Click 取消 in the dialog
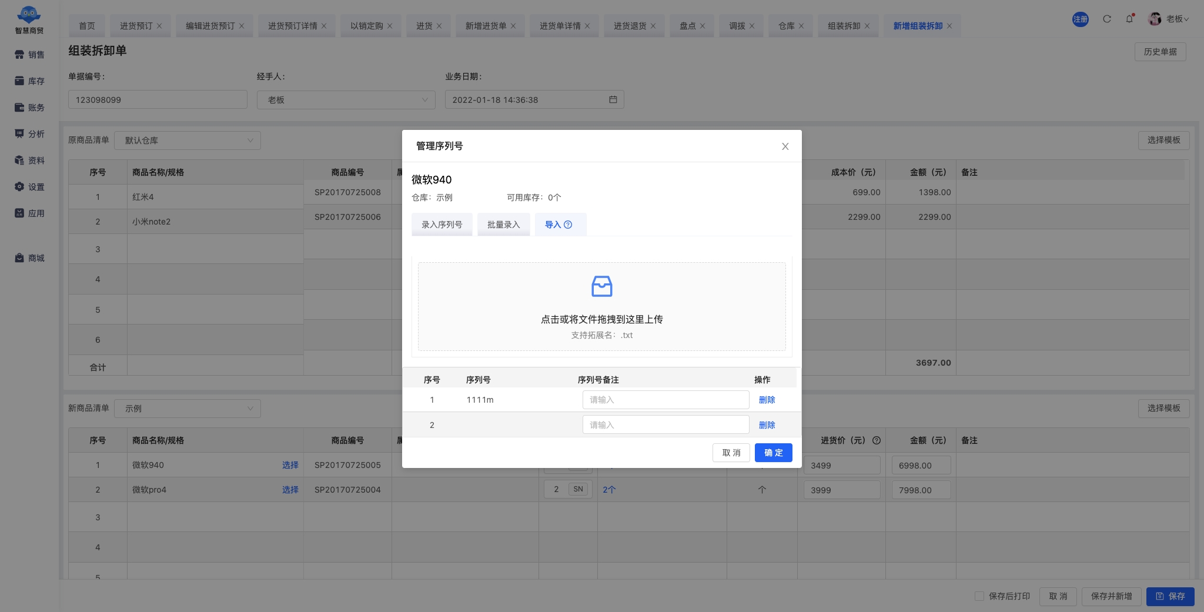Viewport: 1204px width, 612px height. click(731, 453)
